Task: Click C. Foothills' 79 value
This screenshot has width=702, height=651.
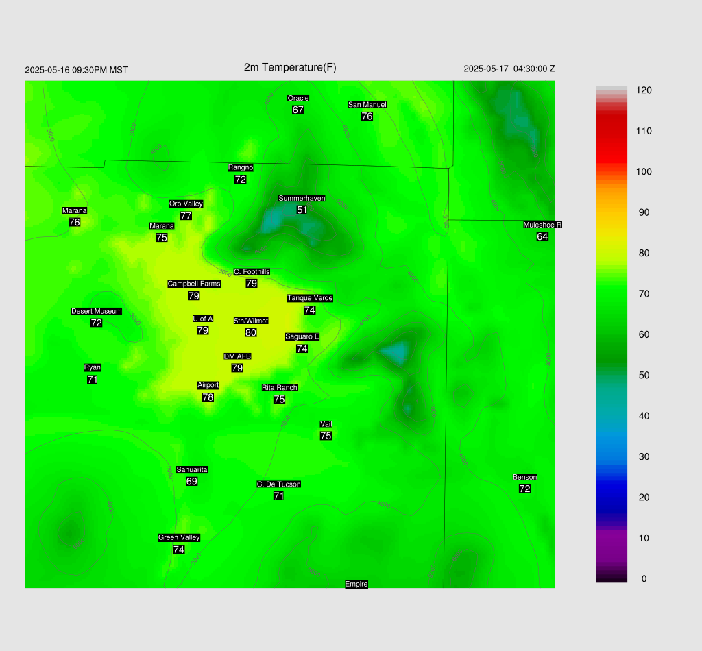Action: 252,283
